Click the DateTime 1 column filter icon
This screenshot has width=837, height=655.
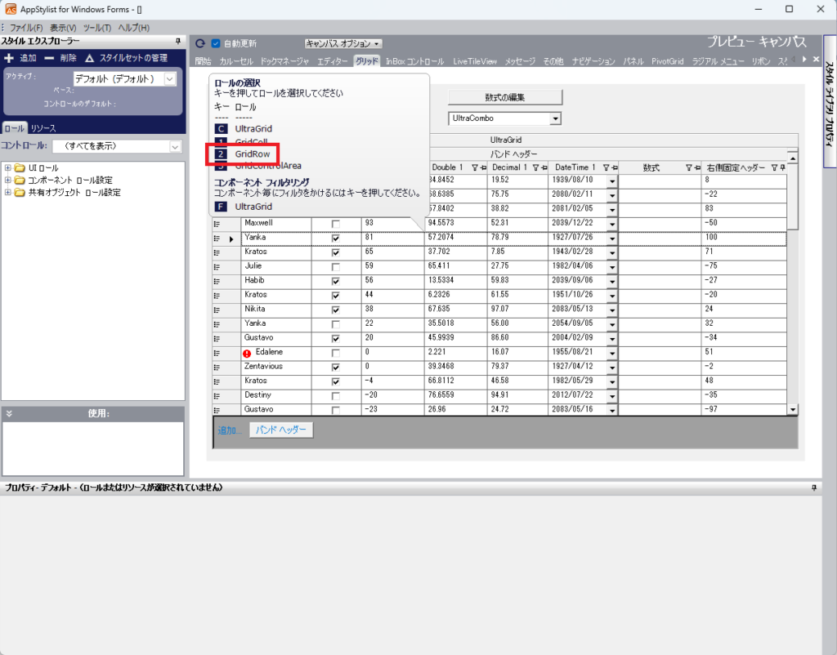click(x=606, y=167)
